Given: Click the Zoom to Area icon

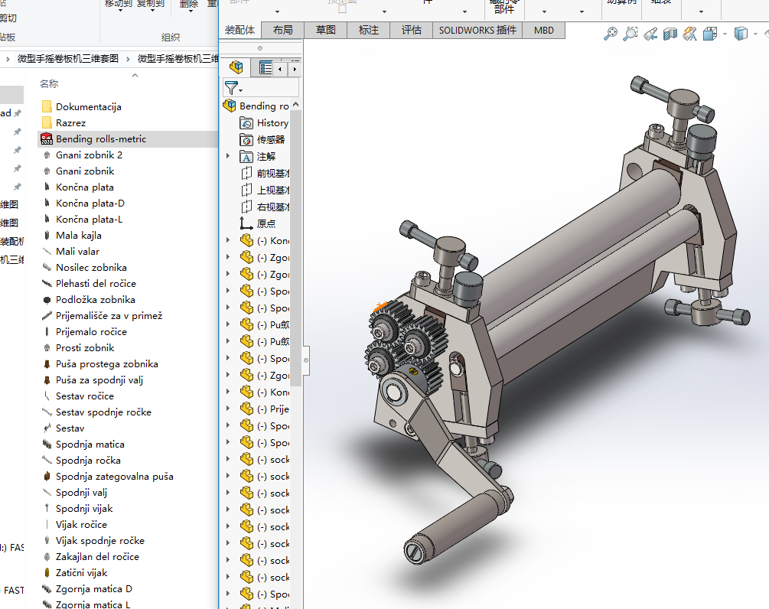Looking at the screenshot, I should tap(630, 34).
